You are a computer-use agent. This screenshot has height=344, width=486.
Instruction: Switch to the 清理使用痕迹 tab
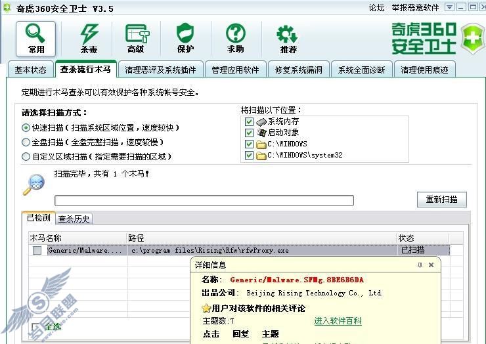click(x=424, y=70)
